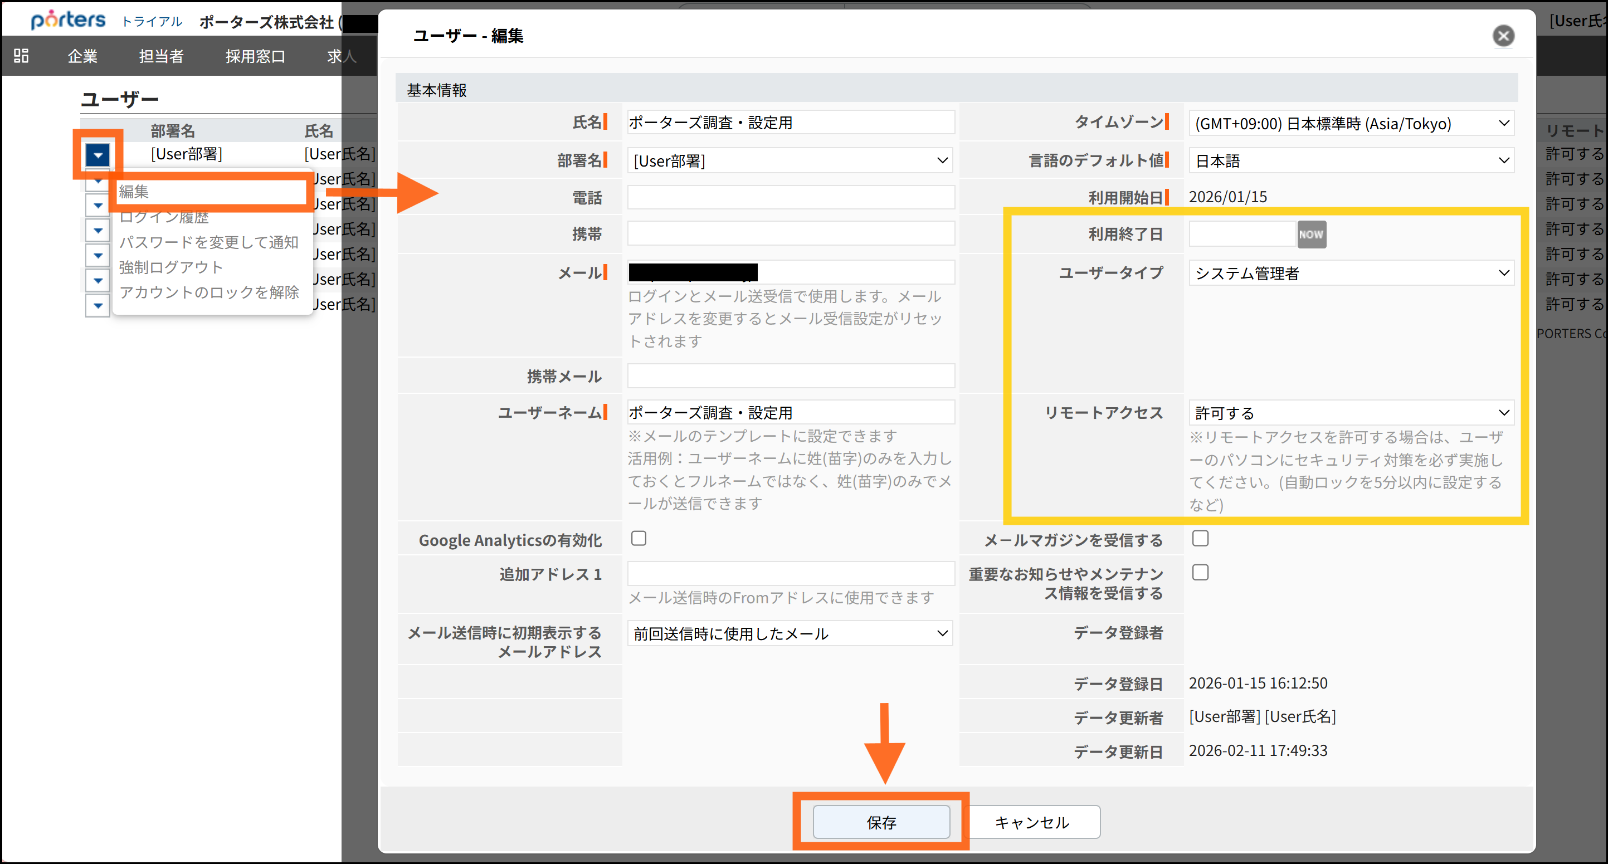The image size is (1608, 864).
Task: Focus the 電話 input field
Action: 791,197
